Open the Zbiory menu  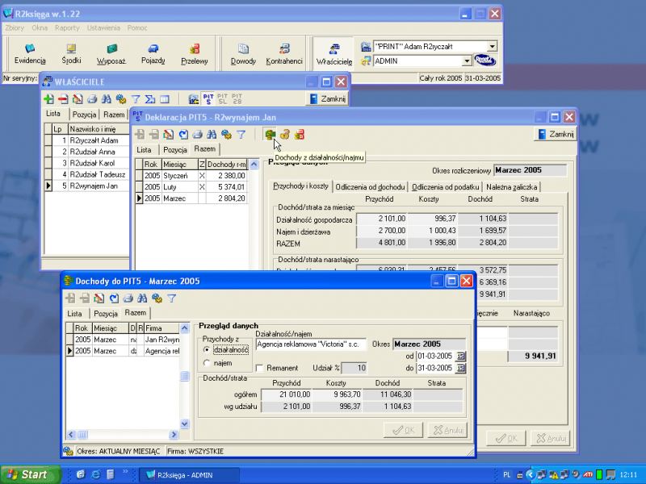point(15,28)
